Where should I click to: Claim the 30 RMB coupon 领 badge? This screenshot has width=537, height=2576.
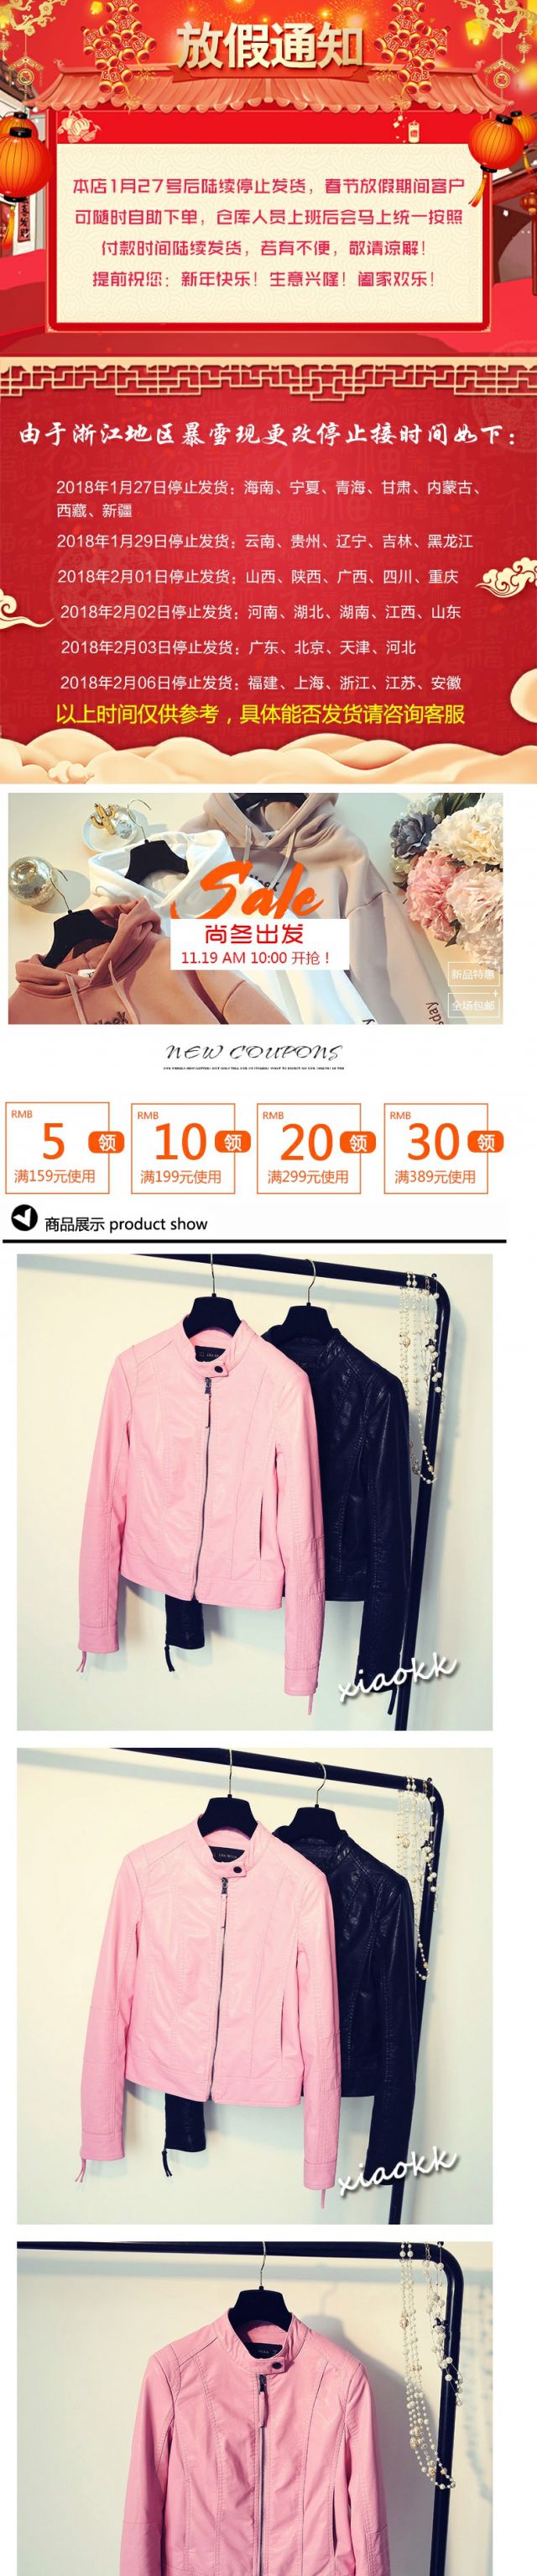(x=485, y=1142)
